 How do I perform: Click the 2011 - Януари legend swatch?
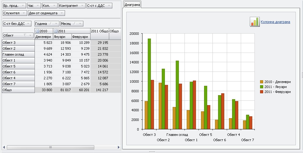coord(262,87)
